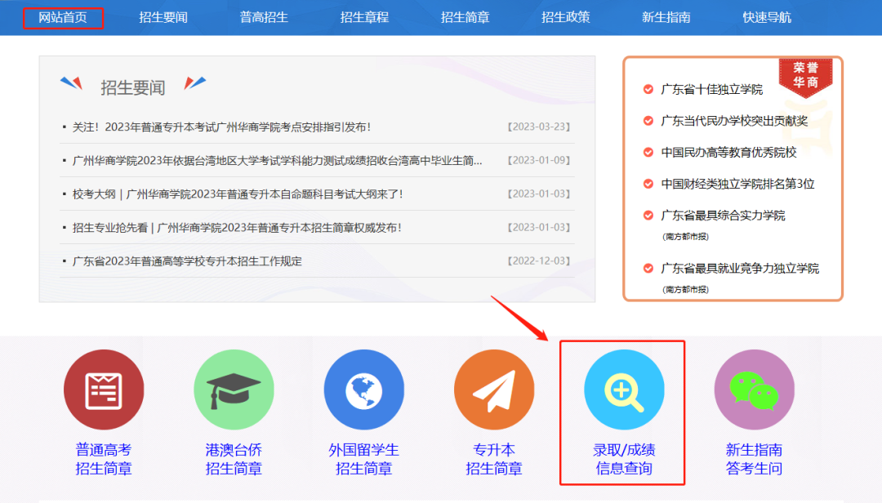Open 校考大纲 专升本自命题科目 news link
882x503 pixels.
click(237, 194)
